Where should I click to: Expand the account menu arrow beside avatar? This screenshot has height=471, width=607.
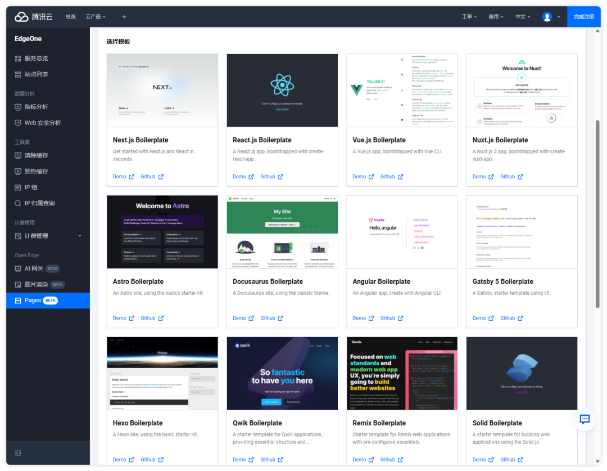(559, 17)
